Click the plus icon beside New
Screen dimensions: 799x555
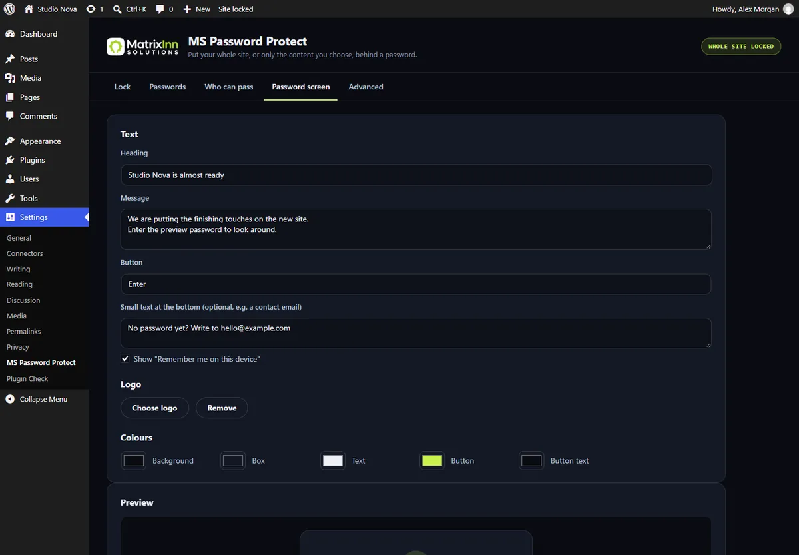187,9
